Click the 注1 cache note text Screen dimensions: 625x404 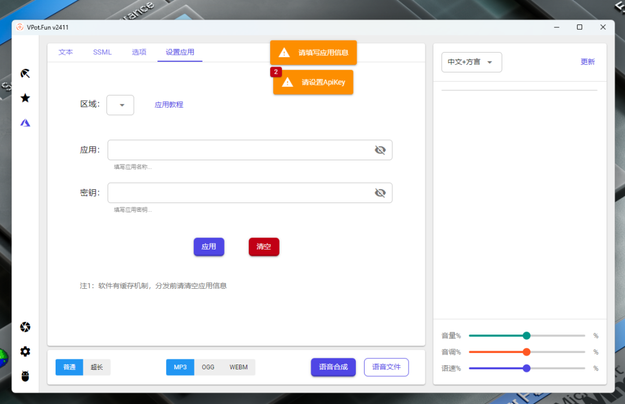(153, 286)
